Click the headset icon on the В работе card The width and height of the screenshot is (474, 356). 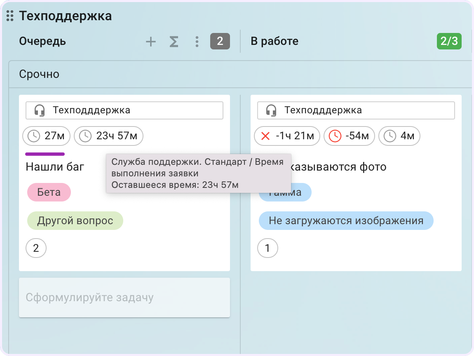click(x=271, y=110)
